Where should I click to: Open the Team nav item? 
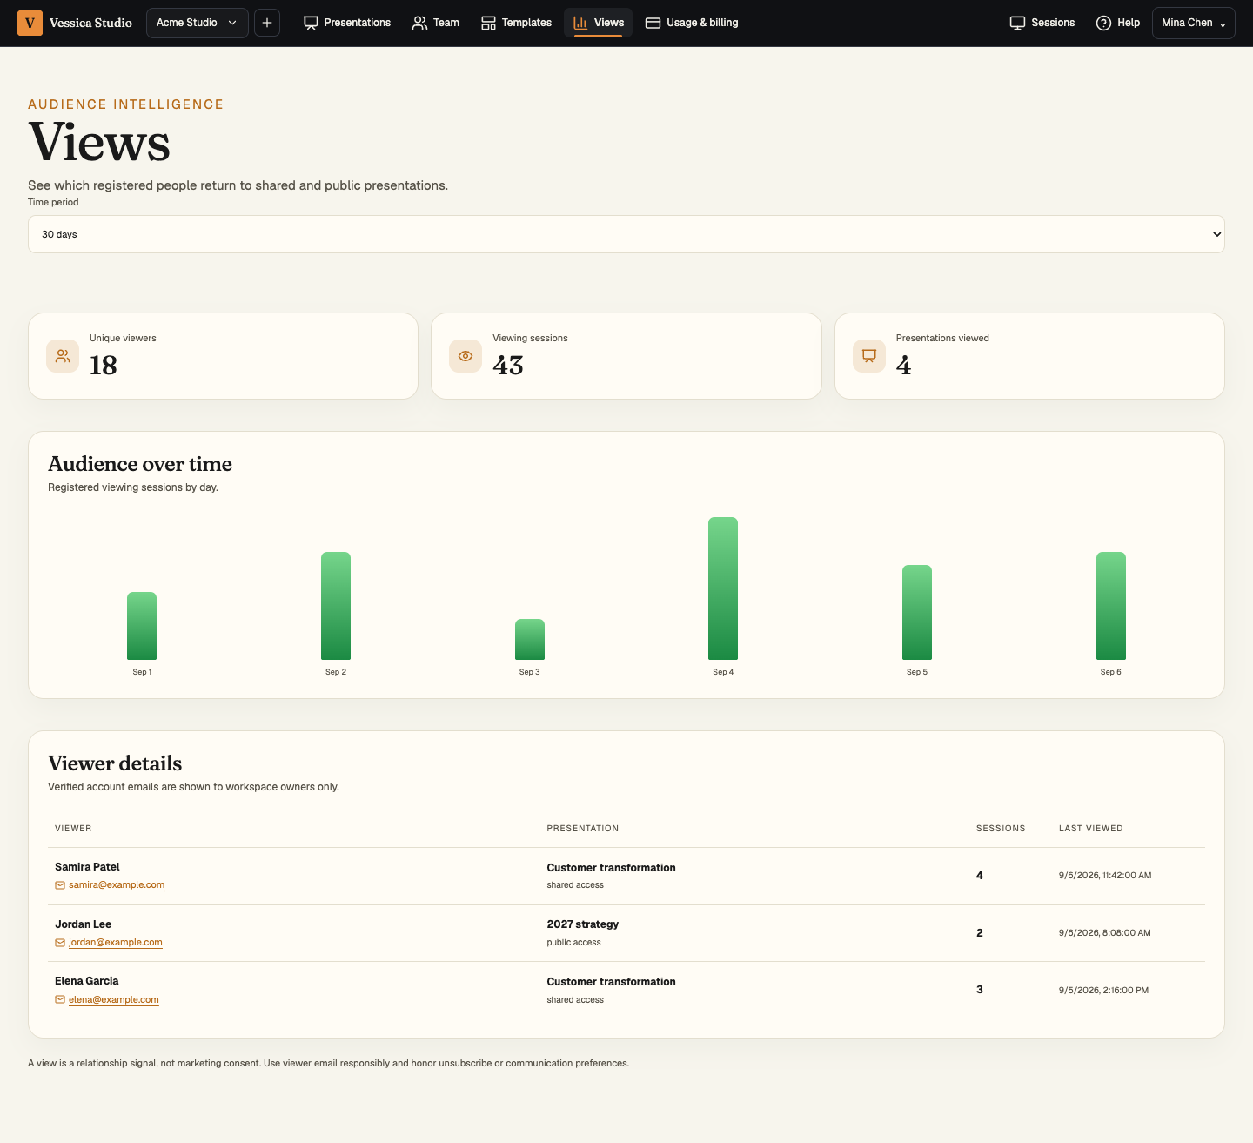[436, 23]
